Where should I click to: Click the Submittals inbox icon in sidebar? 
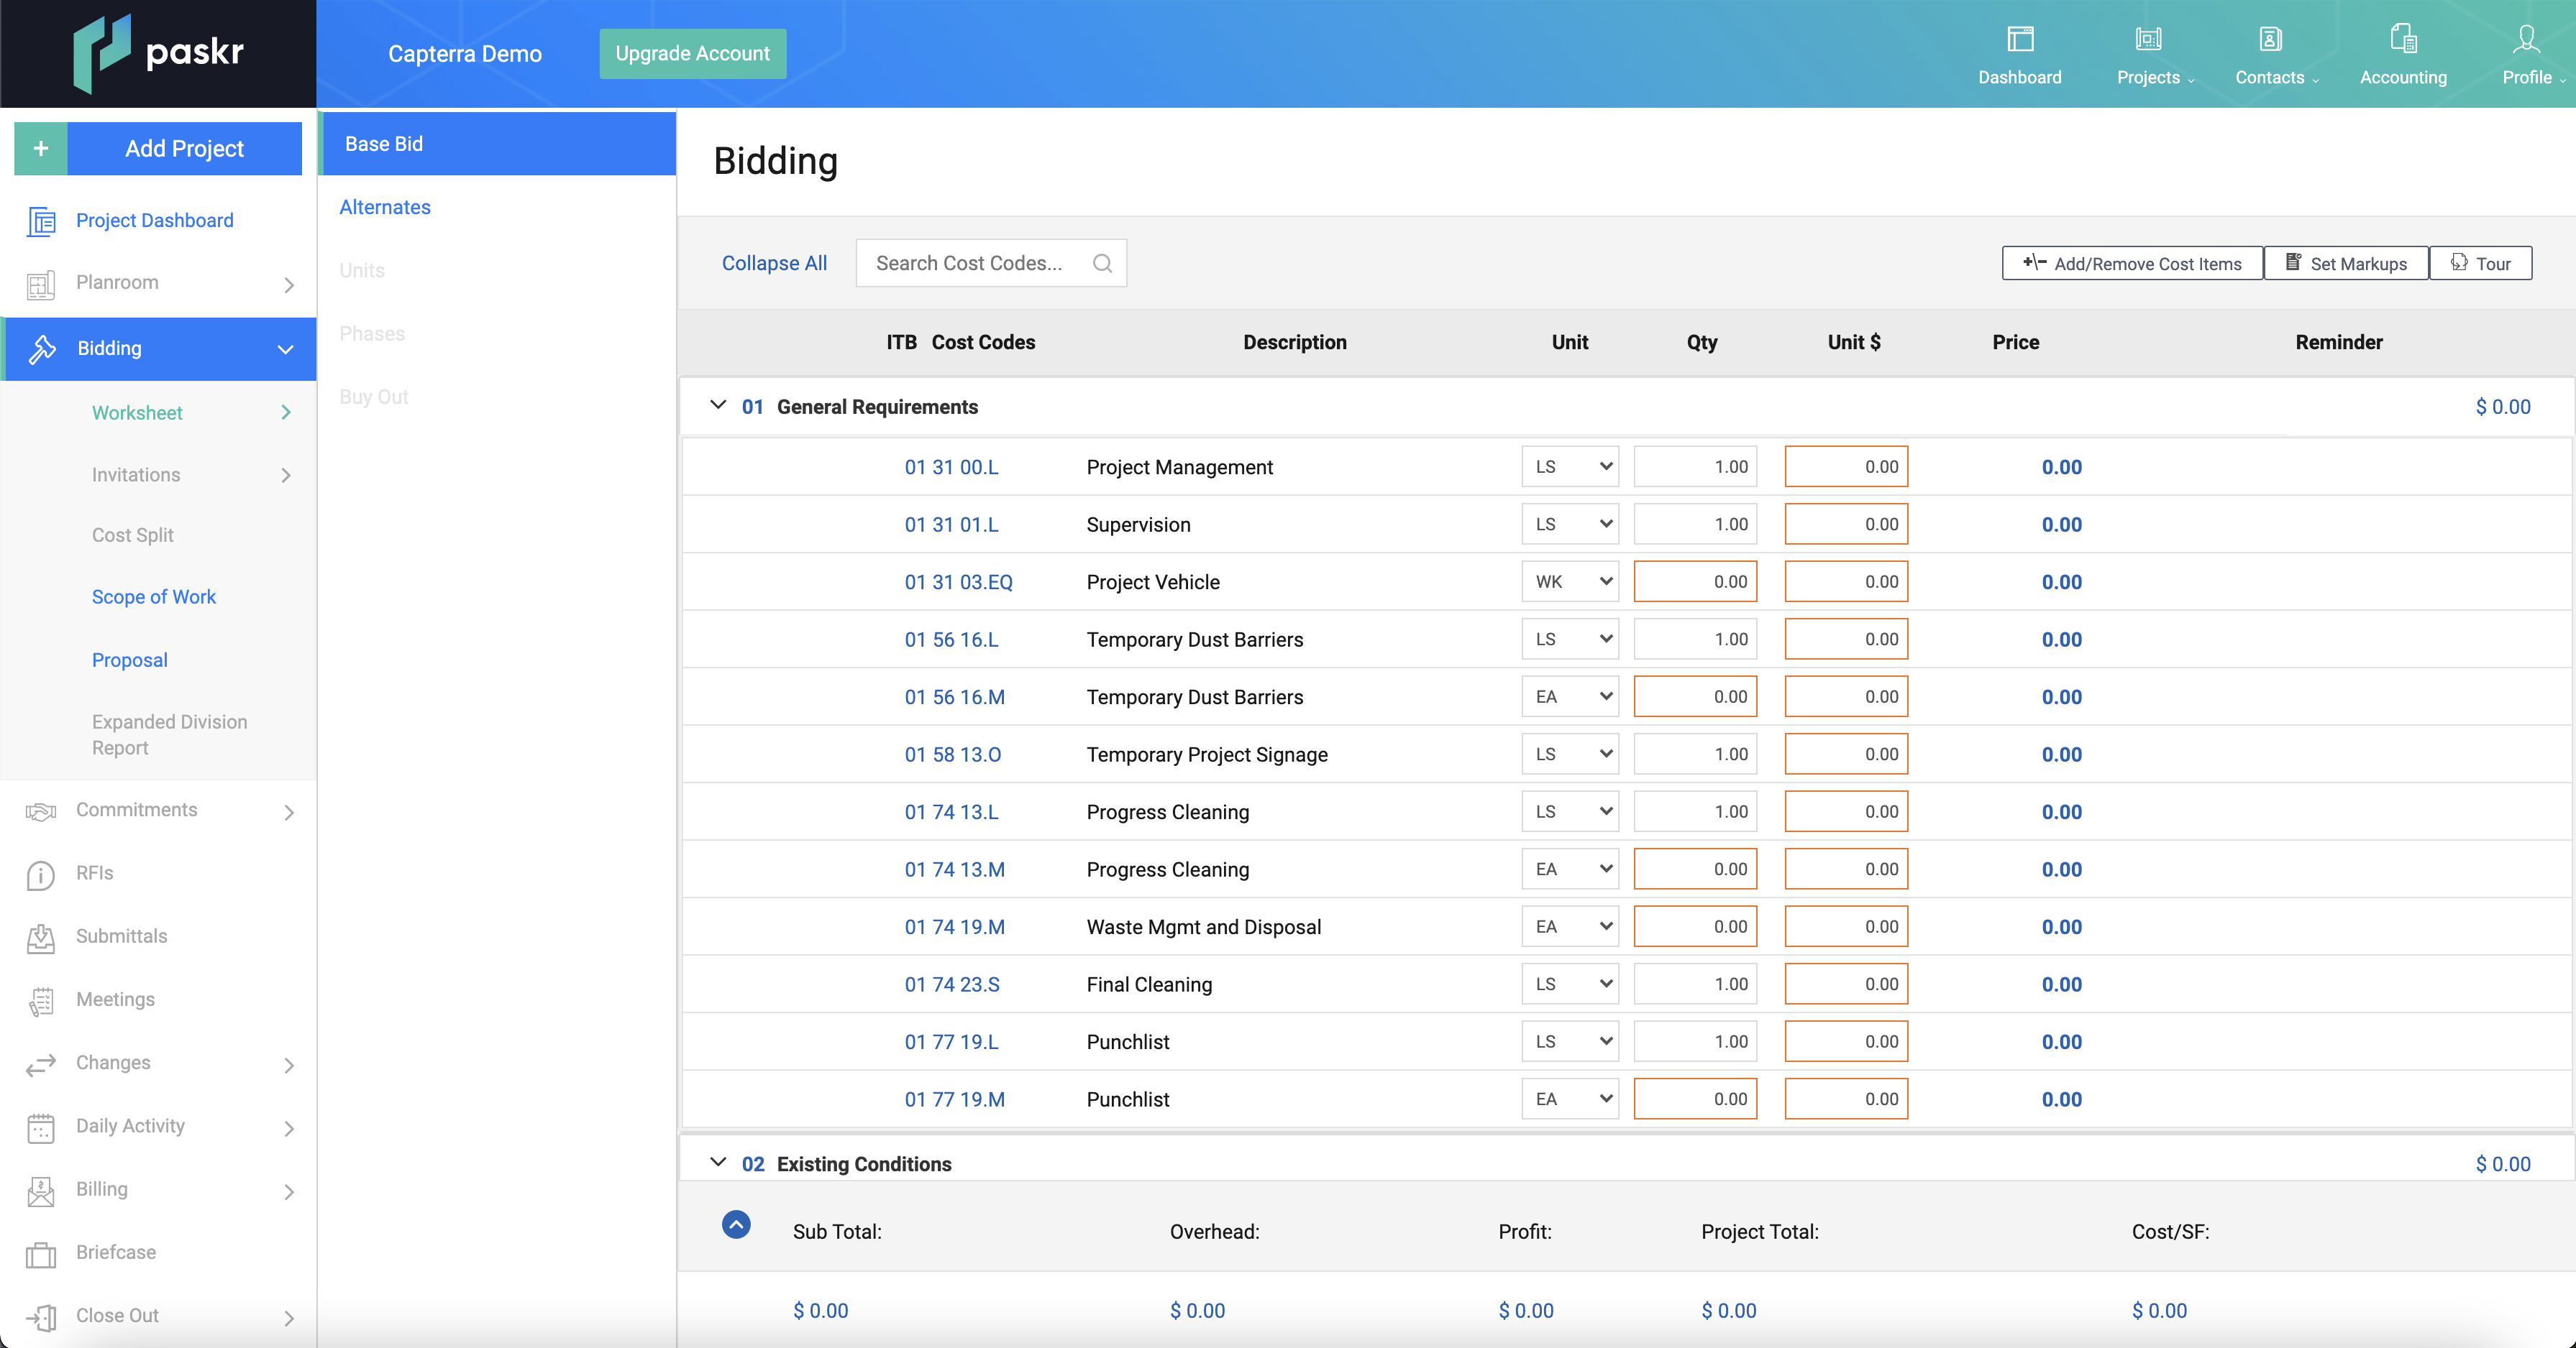click(41, 937)
